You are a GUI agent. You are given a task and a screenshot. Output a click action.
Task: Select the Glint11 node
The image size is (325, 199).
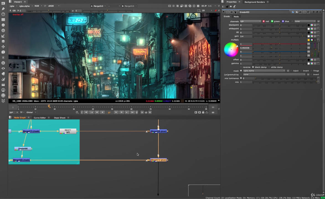click(68, 131)
